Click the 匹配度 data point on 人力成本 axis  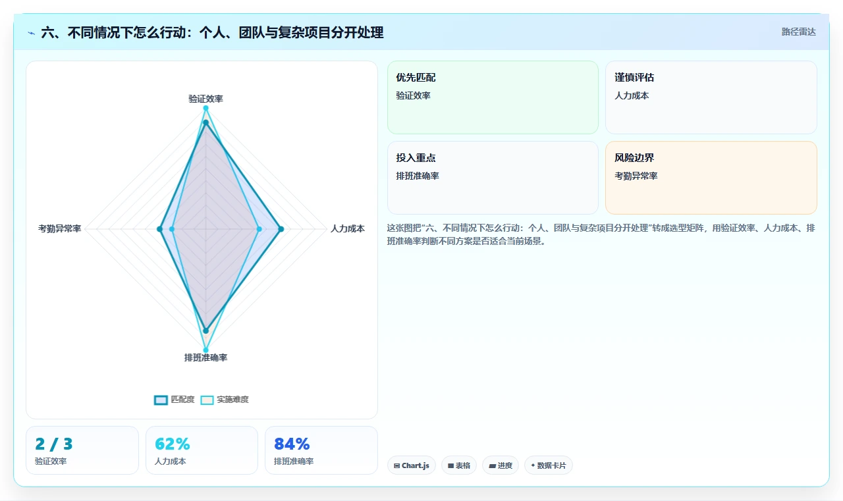[x=281, y=229]
